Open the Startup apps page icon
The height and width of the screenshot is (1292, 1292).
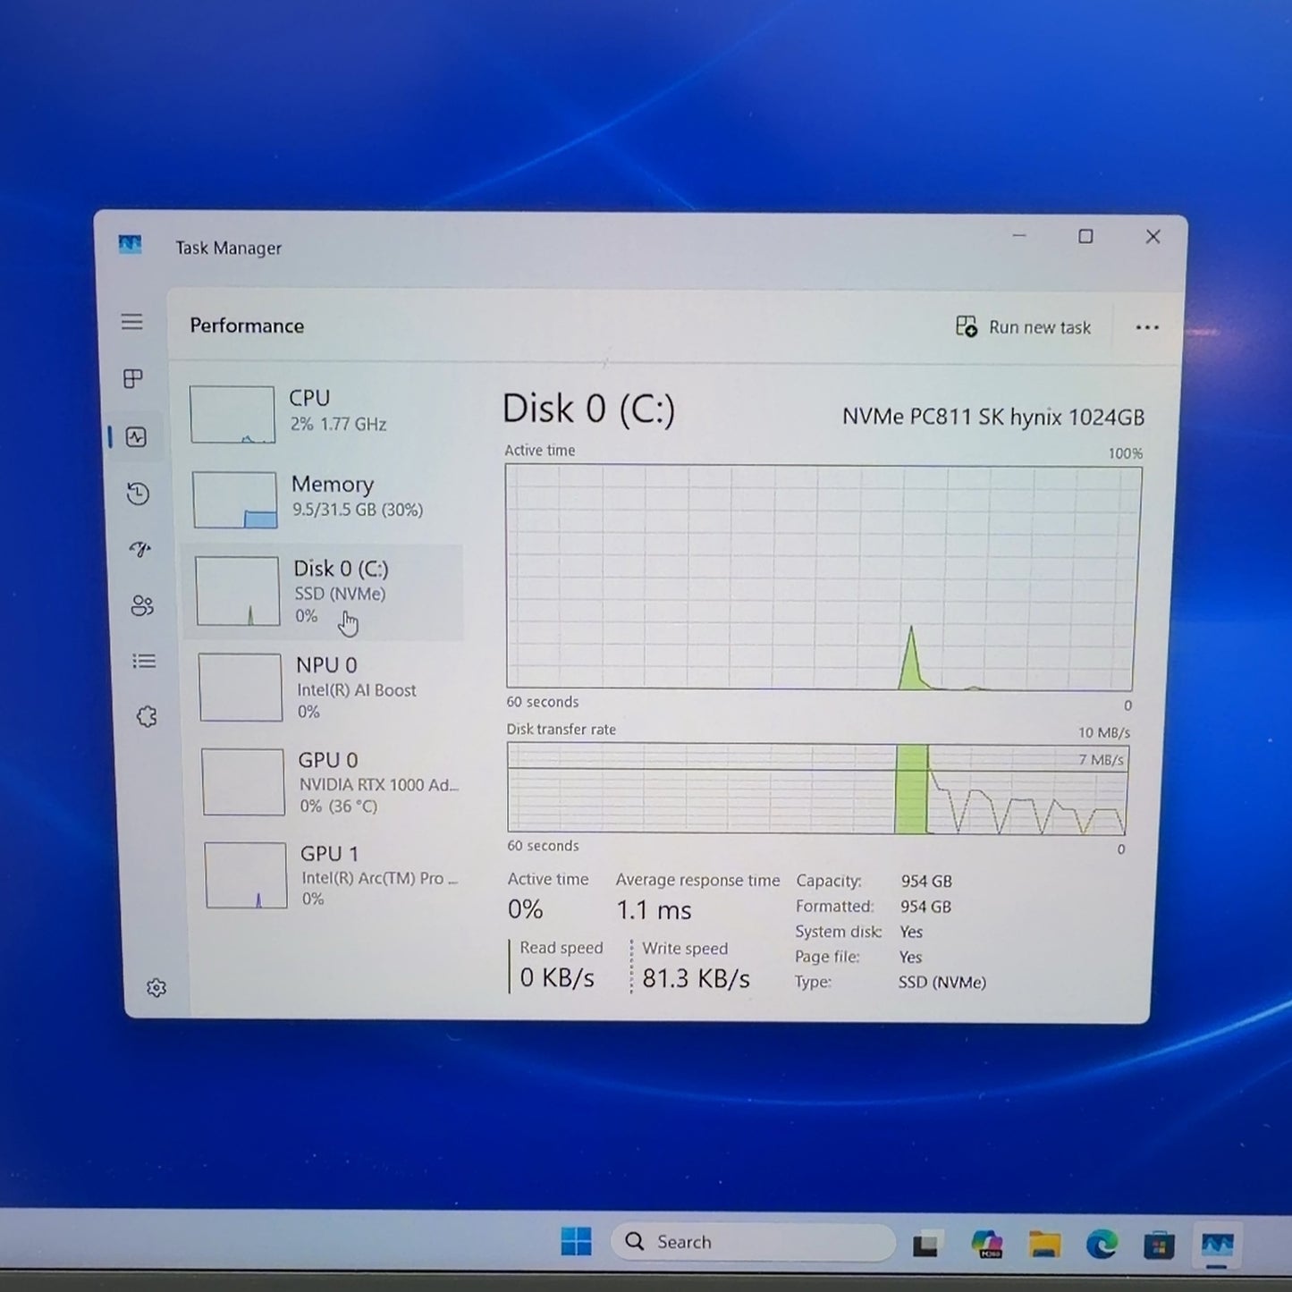(x=140, y=549)
